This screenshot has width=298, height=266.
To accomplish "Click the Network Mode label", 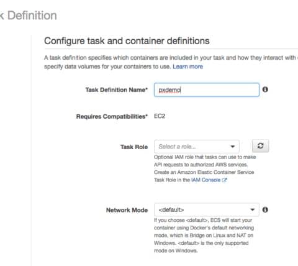I will pos(127,210).
